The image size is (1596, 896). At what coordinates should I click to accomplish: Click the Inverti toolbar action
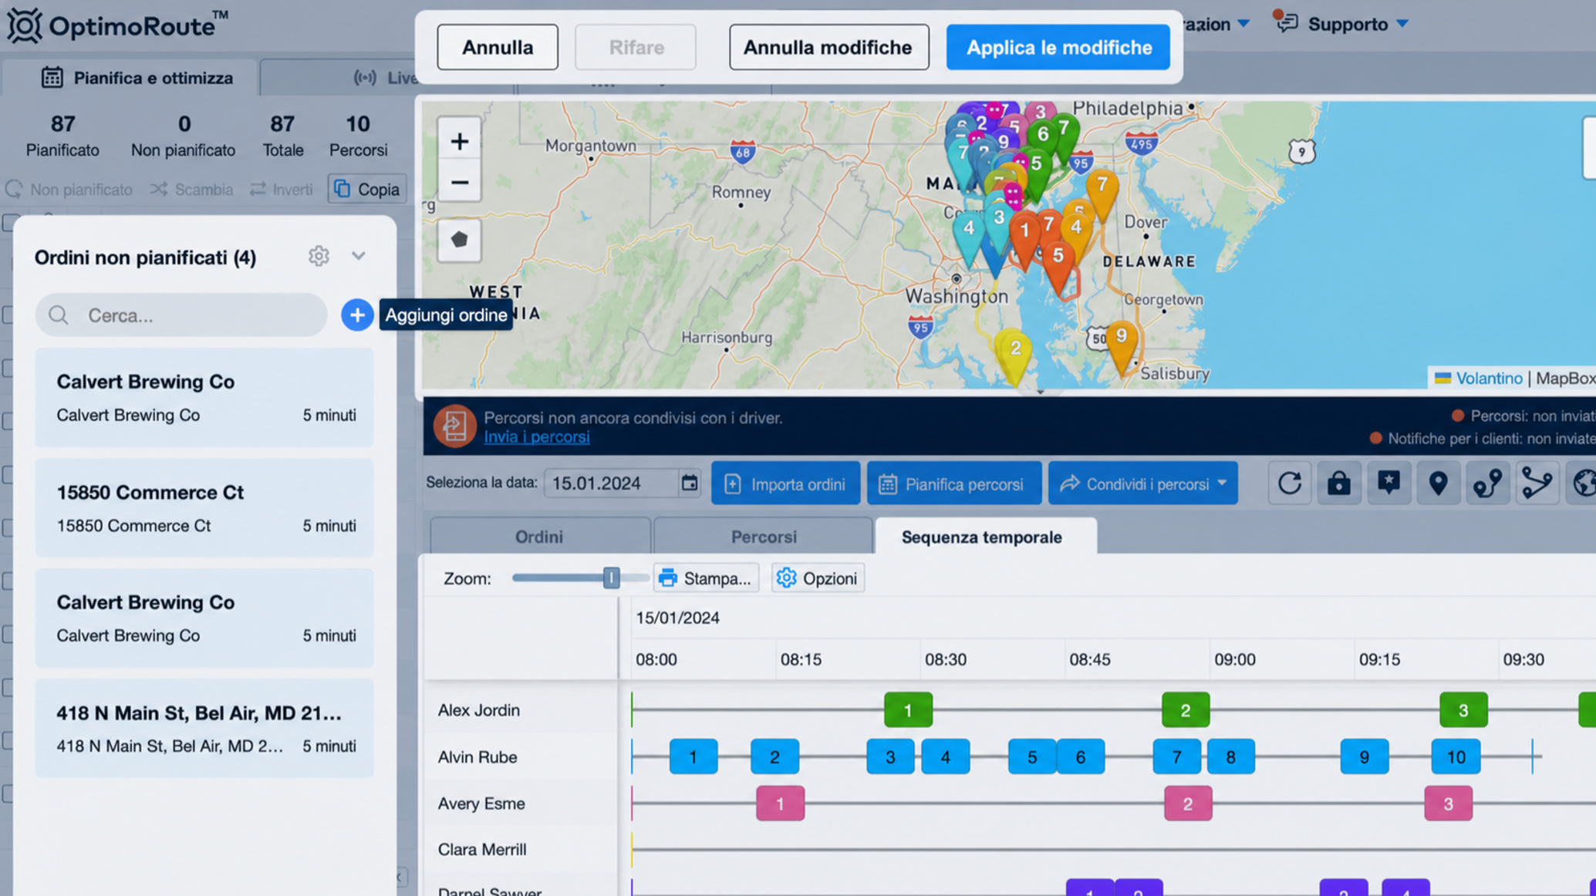282,189
